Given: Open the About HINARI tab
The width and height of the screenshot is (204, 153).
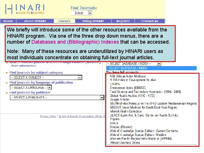Looking at the screenshot, I should [35, 21].
